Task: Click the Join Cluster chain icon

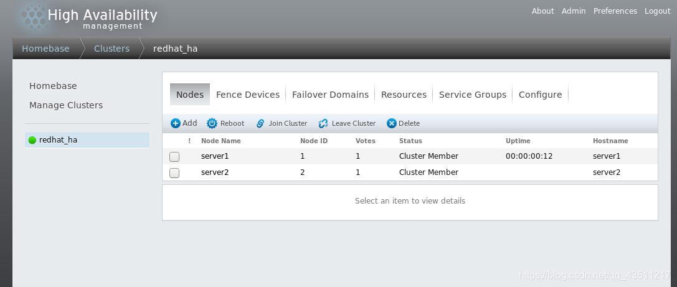Action: (260, 123)
